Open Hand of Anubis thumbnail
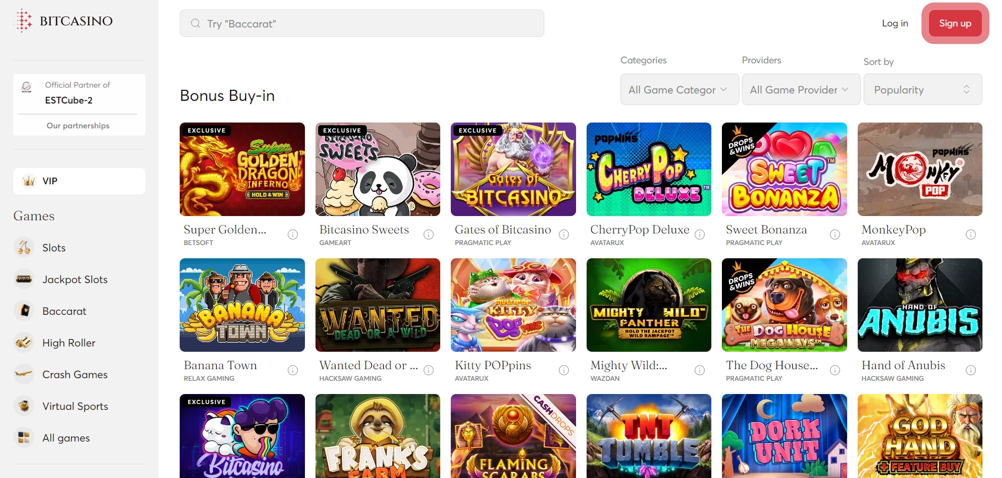The width and height of the screenshot is (1002, 478). click(x=920, y=305)
